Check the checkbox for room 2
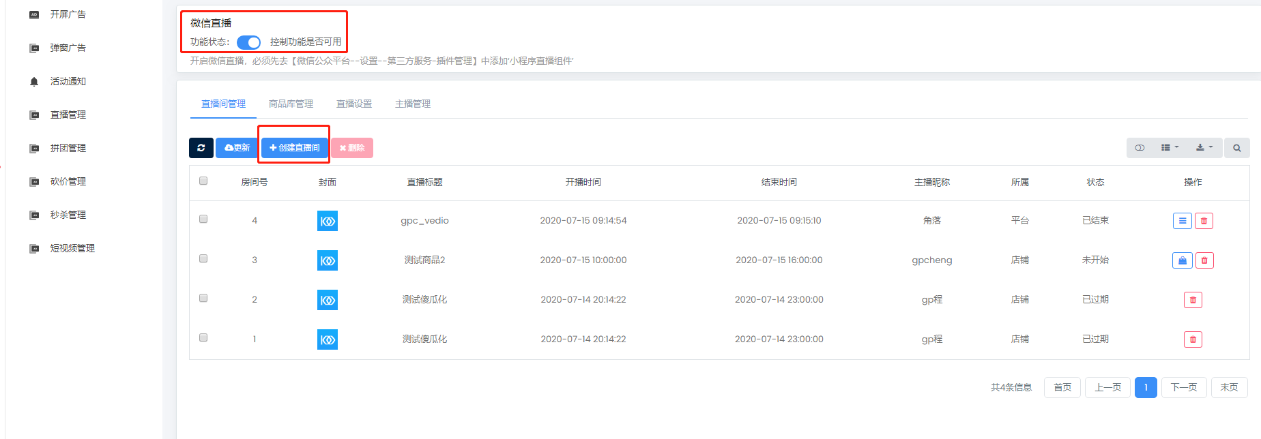 click(203, 298)
